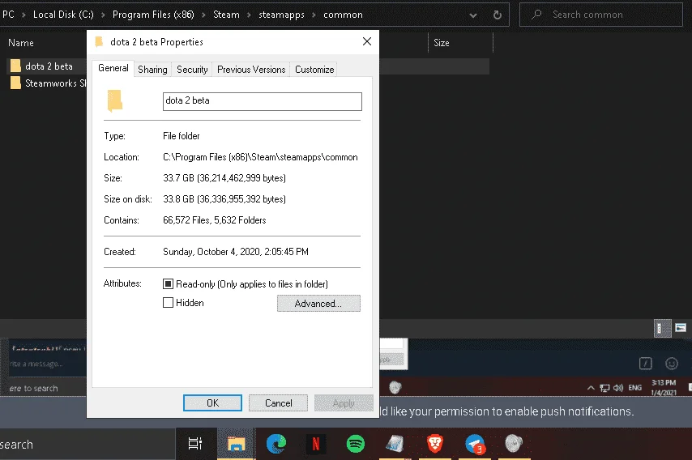Click the emoji smiley icon in chat
This screenshot has width=692, height=460.
pyautogui.click(x=671, y=364)
